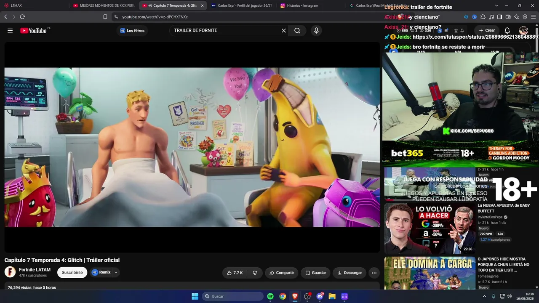Open the InvierteConPepe channel name
This screenshot has width=539, height=303.
[x=490, y=217]
